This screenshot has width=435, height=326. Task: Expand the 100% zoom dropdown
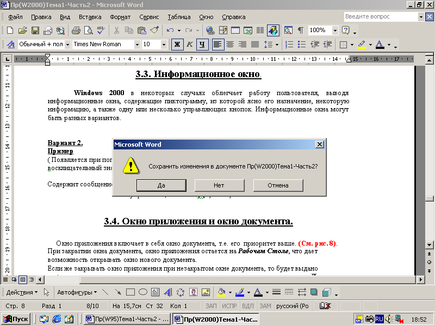coord(335,30)
